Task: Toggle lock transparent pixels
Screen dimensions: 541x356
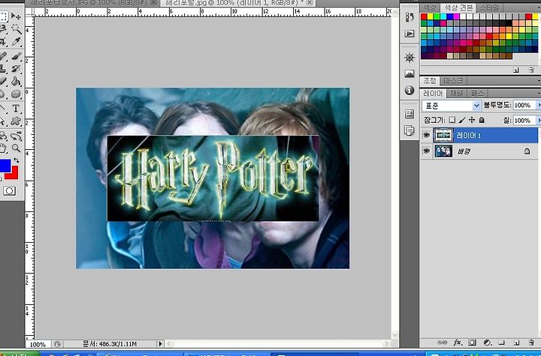Action: (x=452, y=120)
